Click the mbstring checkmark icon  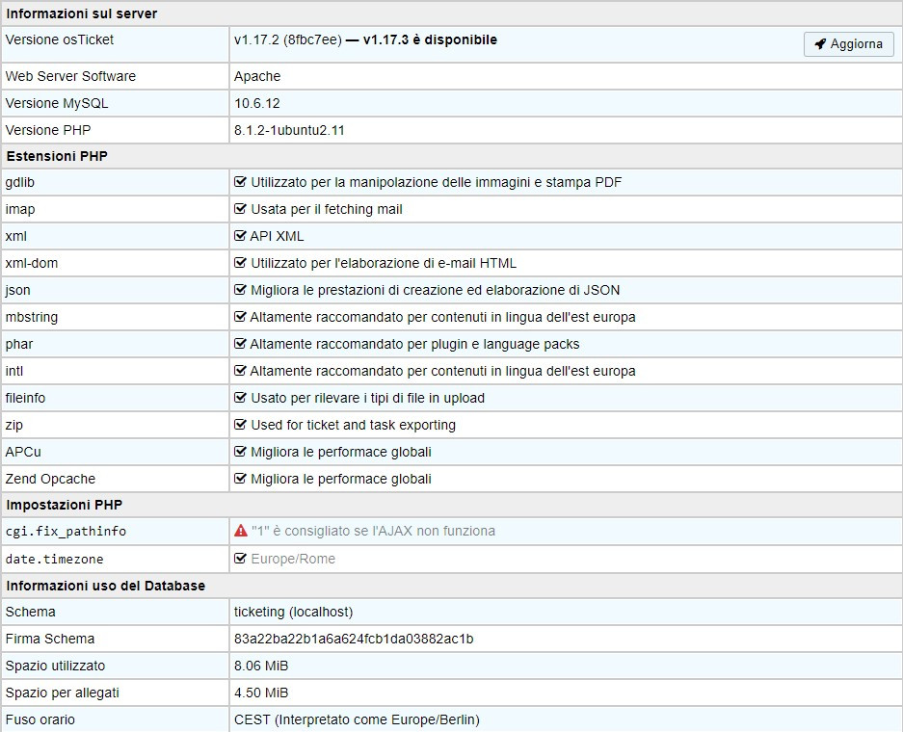click(x=241, y=317)
